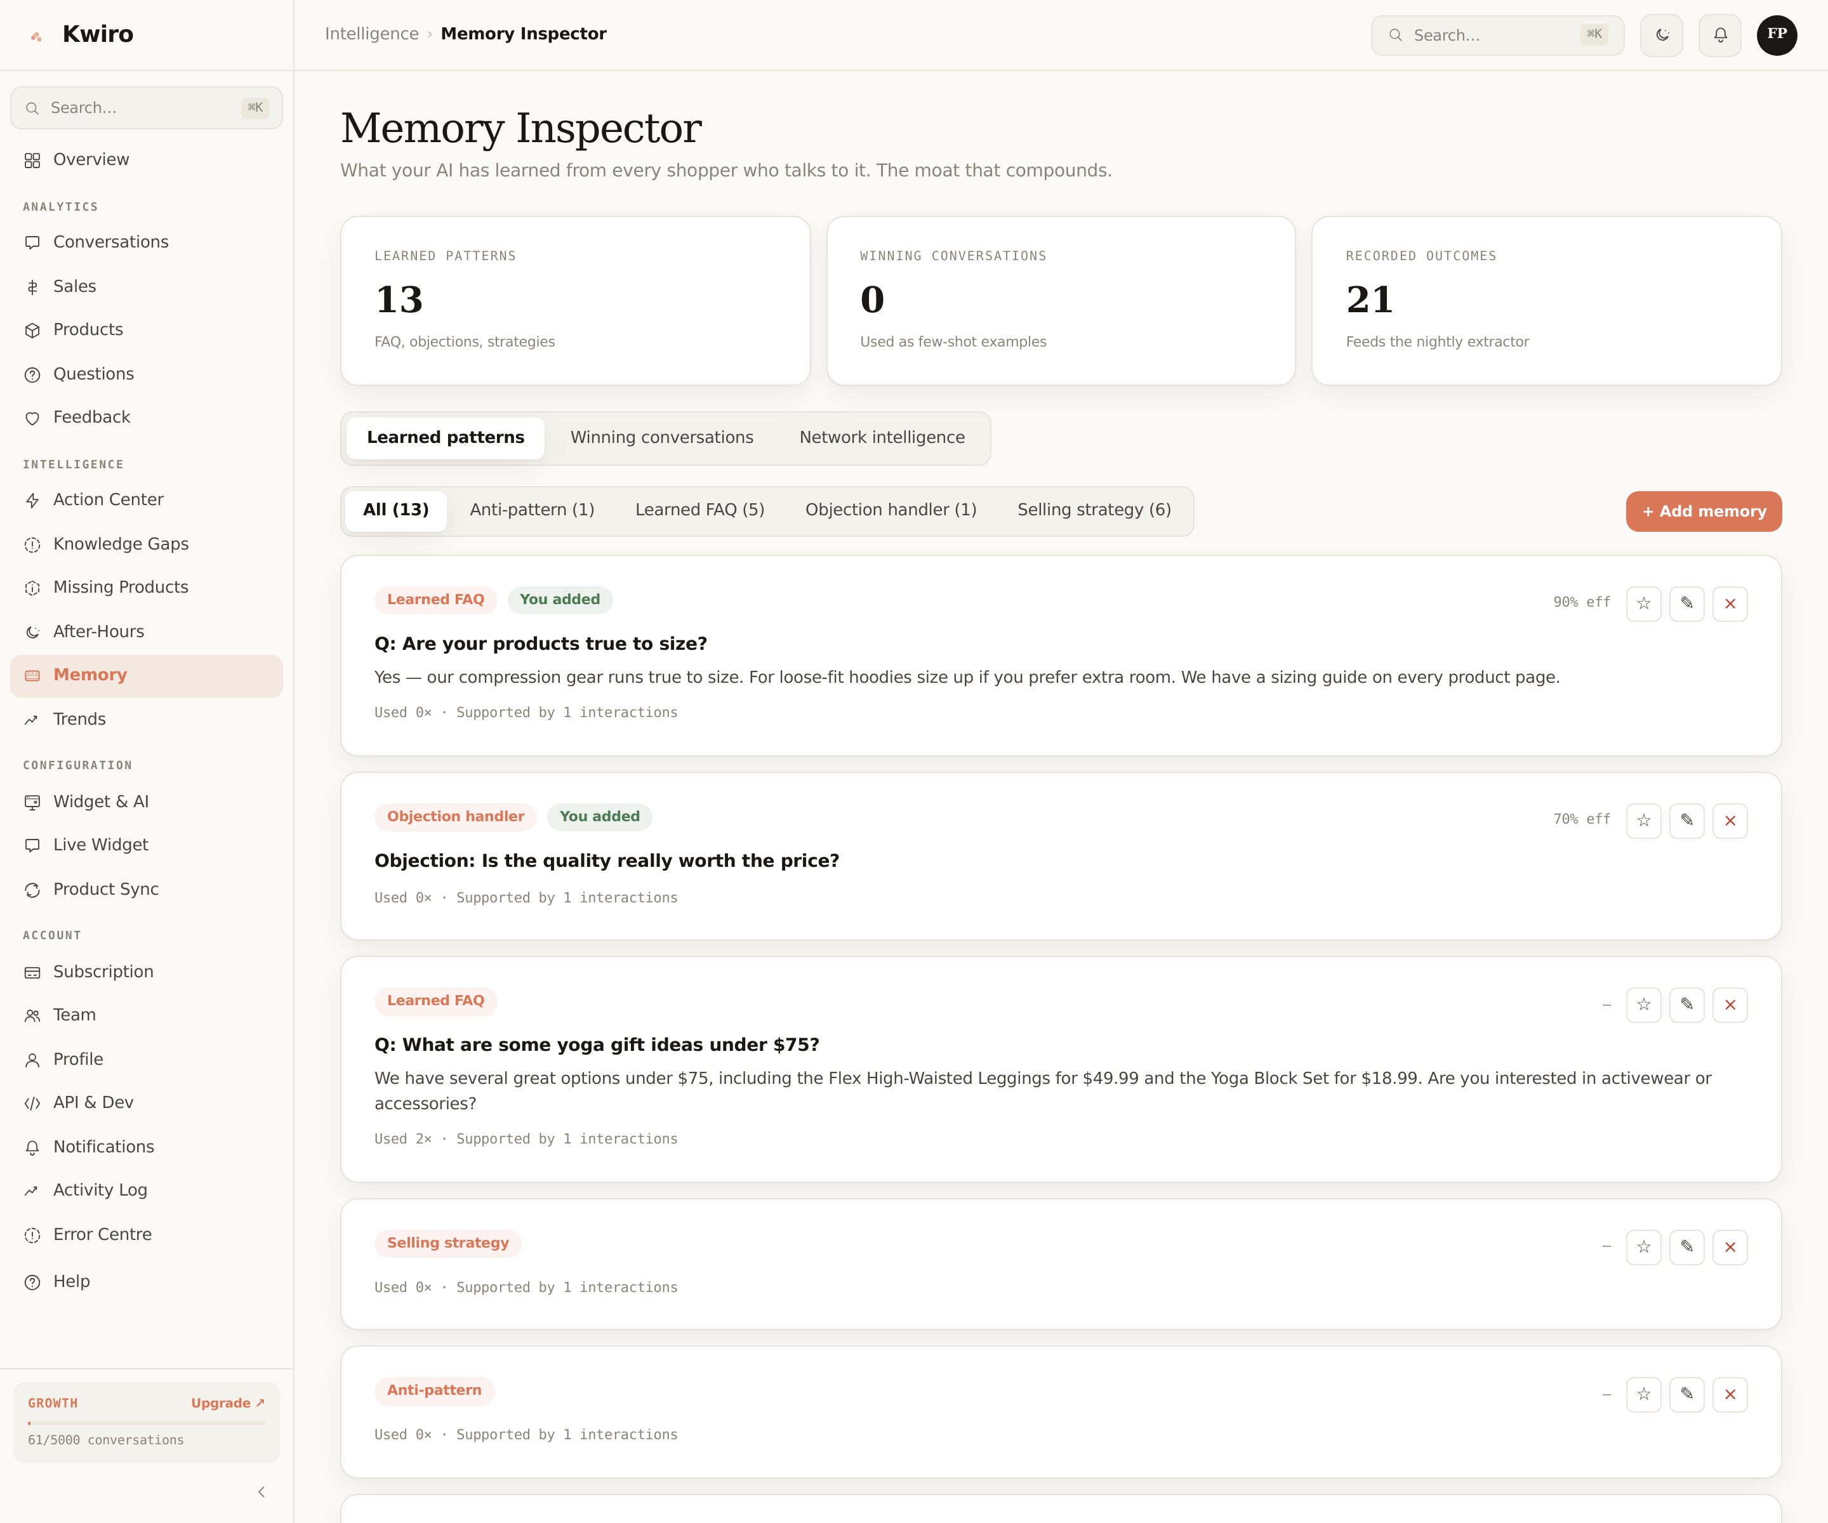Open Conversations analytics page
This screenshot has height=1523, width=1828.
coord(146,242)
